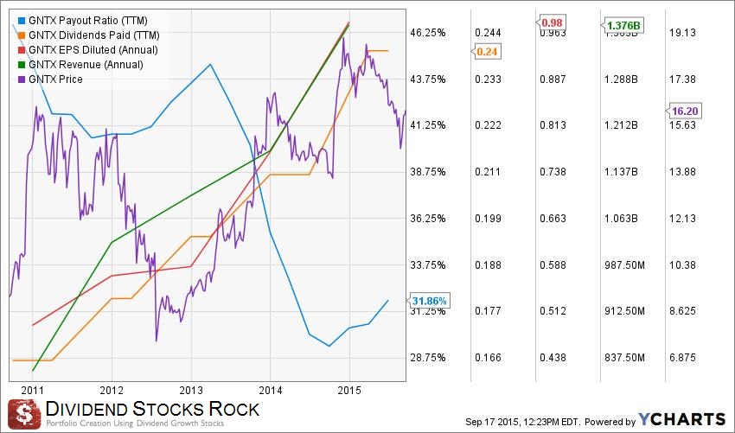
Task: Click the 2012 x-axis label
Action: click(112, 391)
